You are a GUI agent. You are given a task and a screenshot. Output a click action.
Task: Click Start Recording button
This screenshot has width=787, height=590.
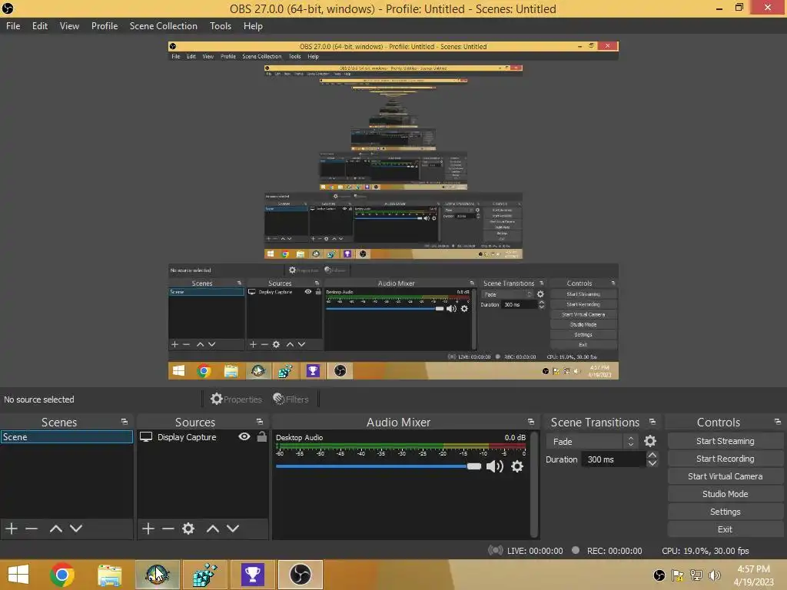click(x=725, y=459)
